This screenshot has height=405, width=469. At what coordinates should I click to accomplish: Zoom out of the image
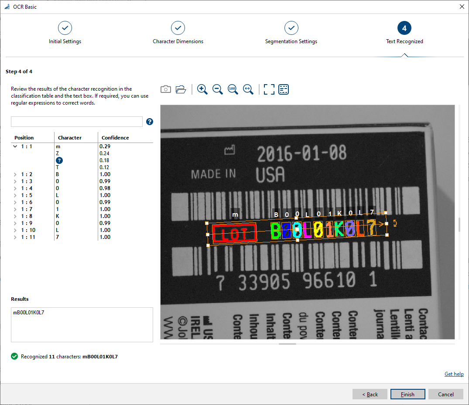[x=217, y=89]
